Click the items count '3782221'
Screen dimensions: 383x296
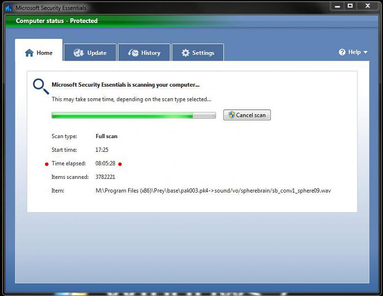tap(105, 177)
